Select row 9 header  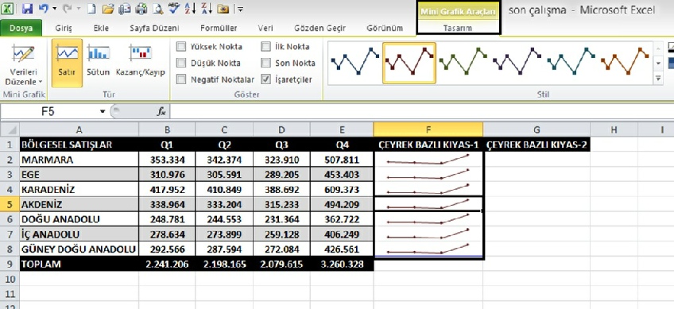(10, 264)
